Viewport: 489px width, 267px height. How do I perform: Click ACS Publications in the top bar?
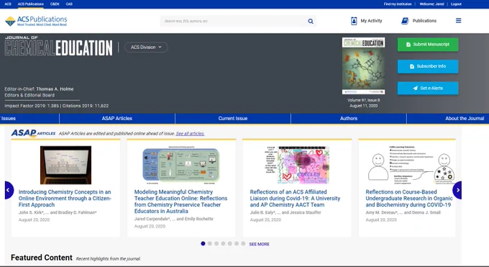click(30, 4)
